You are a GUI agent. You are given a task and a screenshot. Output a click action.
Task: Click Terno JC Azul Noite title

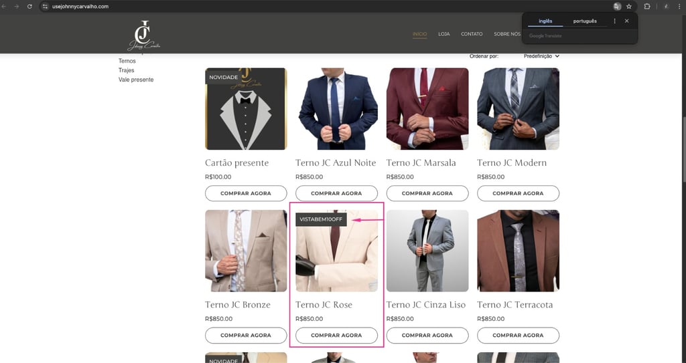pos(336,162)
